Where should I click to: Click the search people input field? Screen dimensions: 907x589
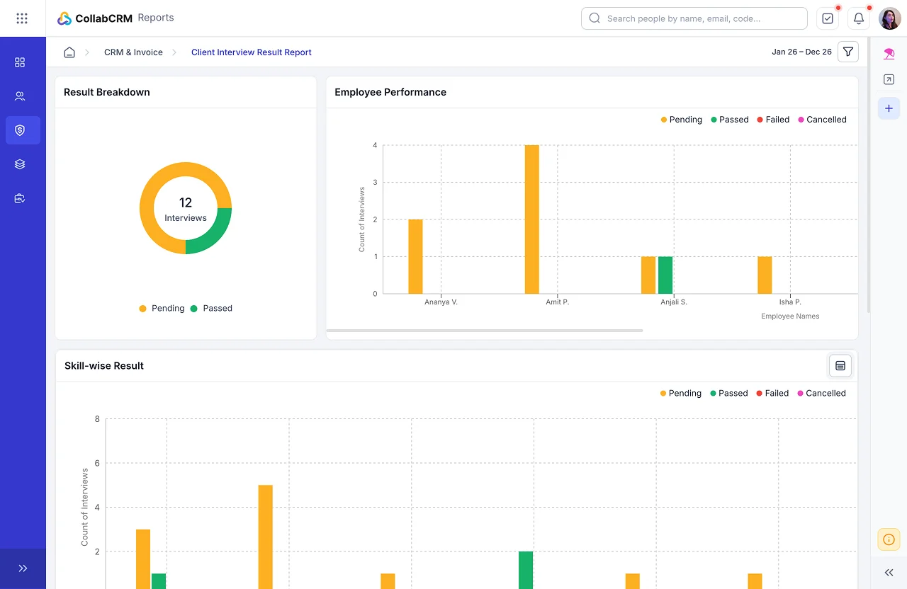coord(694,18)
